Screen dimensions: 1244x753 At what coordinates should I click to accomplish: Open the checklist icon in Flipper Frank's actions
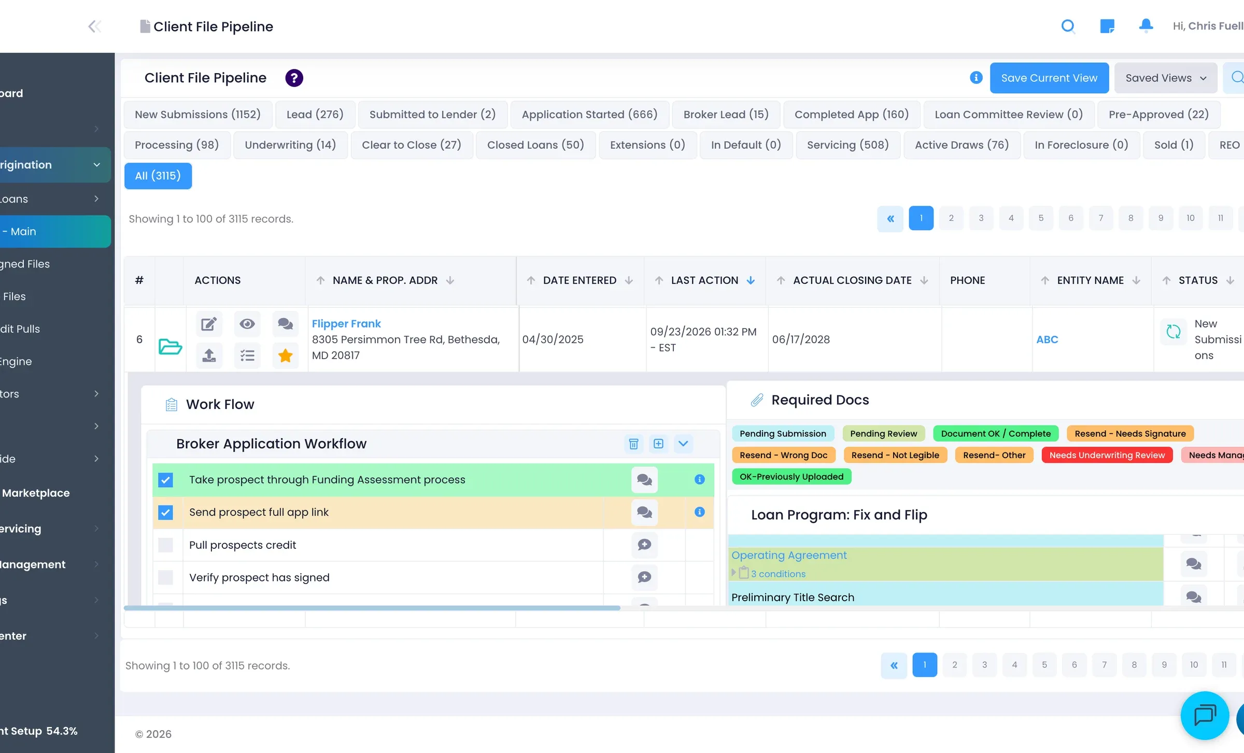point(247,356)
